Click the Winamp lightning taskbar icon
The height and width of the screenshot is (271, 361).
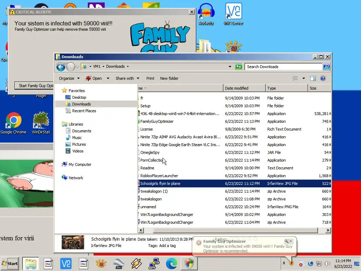(x=136, y=264)
